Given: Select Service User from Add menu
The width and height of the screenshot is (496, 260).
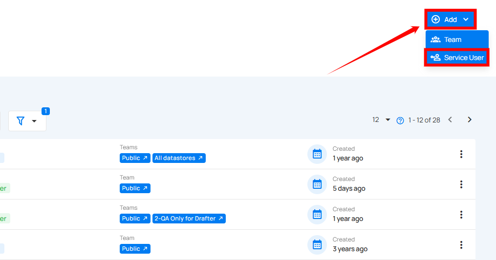Looking at the screenshot, I should [x=456, y=58].
